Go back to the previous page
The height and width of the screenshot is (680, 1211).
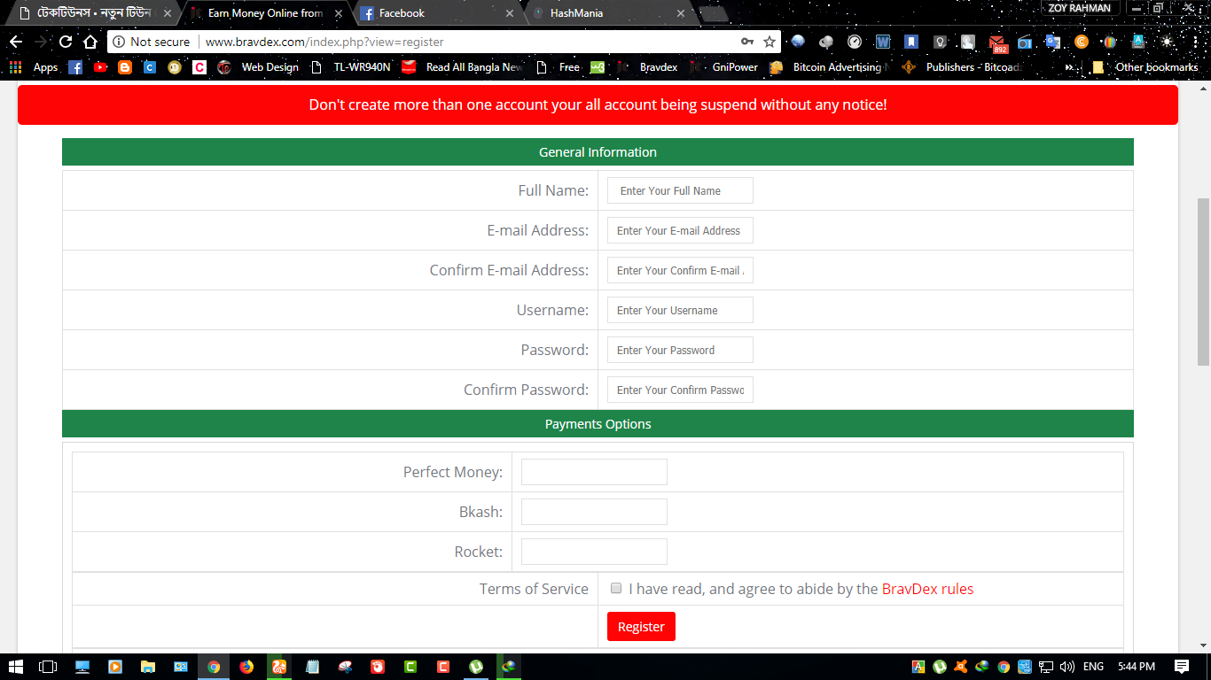16,42
